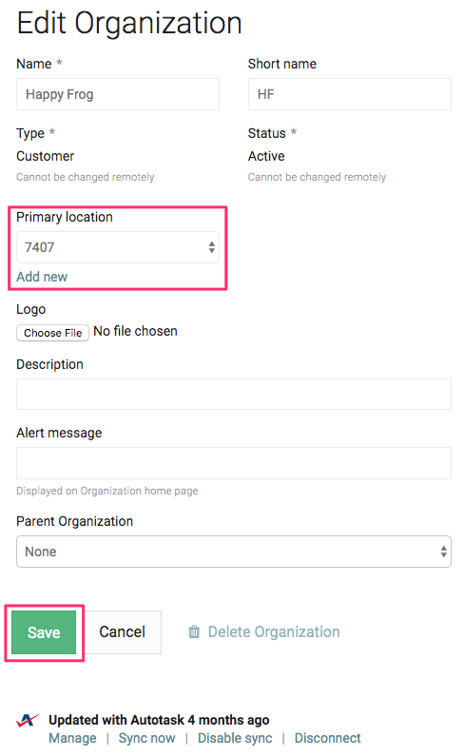Click the Cancel button
Screen dimensions: 464x756
click(123, 632)
